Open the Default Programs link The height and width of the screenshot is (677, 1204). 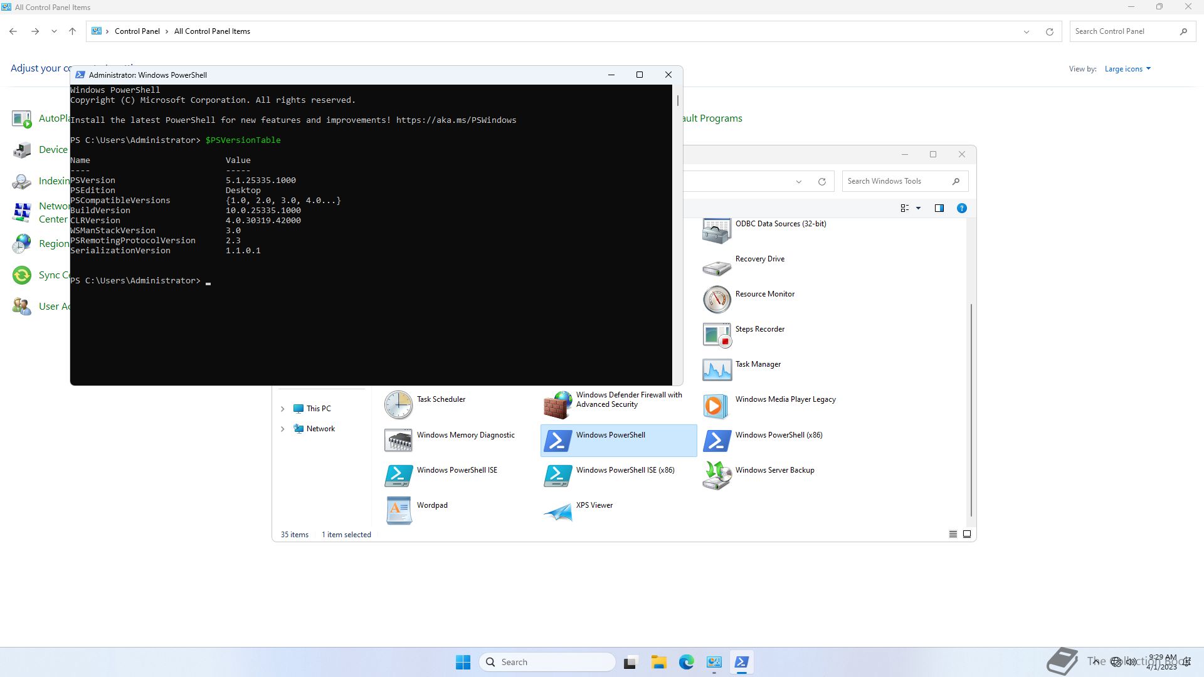click(x=712, y=118)
